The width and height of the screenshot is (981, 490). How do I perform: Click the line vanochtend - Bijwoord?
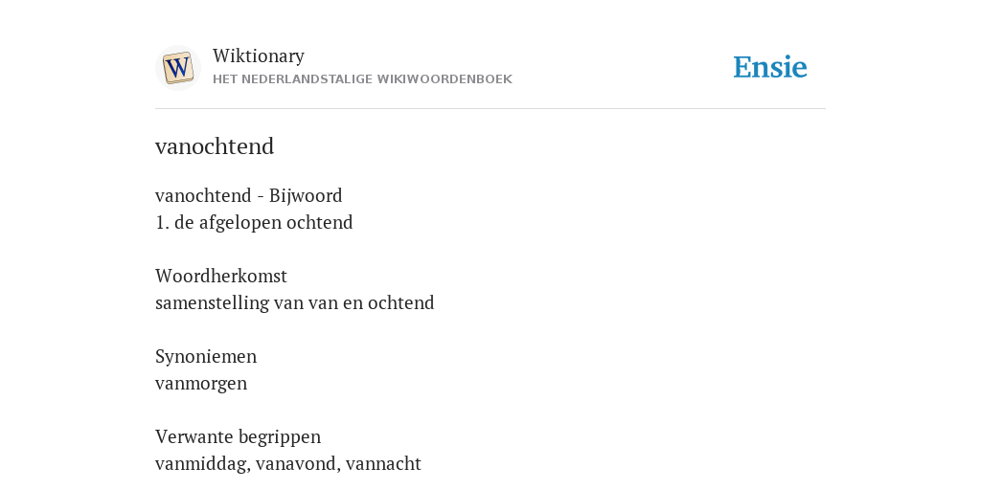pyautogui.click(x=248, y=195)
